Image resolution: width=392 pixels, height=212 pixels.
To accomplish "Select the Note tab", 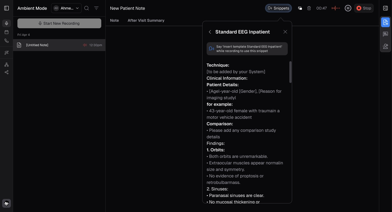I will [114, 20].
